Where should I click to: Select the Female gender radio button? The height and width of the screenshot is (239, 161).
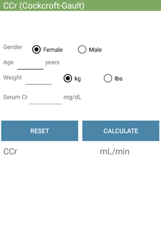(x=37, y=50)
